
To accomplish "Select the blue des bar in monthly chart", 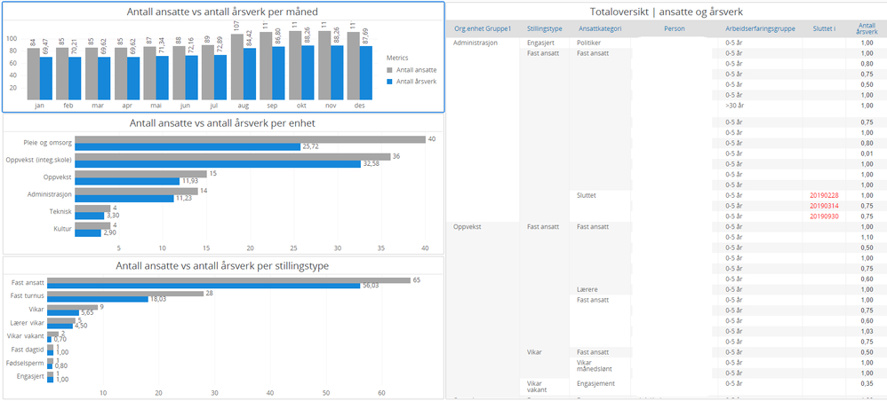I will click(x=365, y=73).
